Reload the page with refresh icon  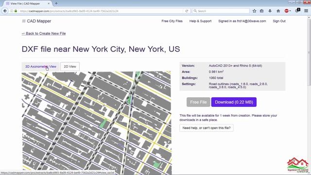(x=187, y=11)
